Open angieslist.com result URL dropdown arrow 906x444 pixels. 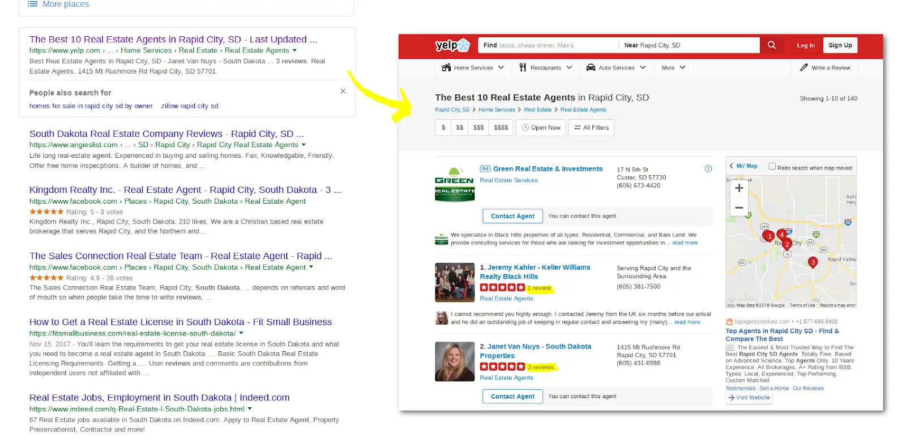coord(304,145)
